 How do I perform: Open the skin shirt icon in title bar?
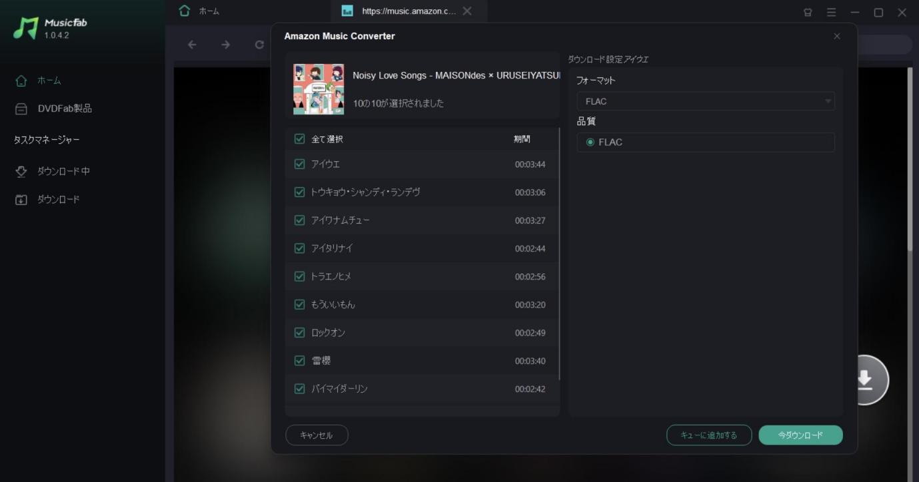[x=808, y=12]
